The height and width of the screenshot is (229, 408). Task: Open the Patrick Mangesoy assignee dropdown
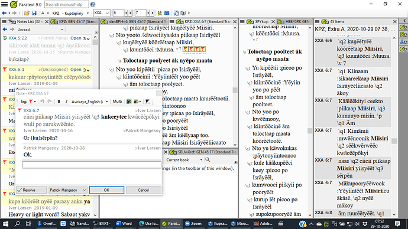tap(67, 190)
